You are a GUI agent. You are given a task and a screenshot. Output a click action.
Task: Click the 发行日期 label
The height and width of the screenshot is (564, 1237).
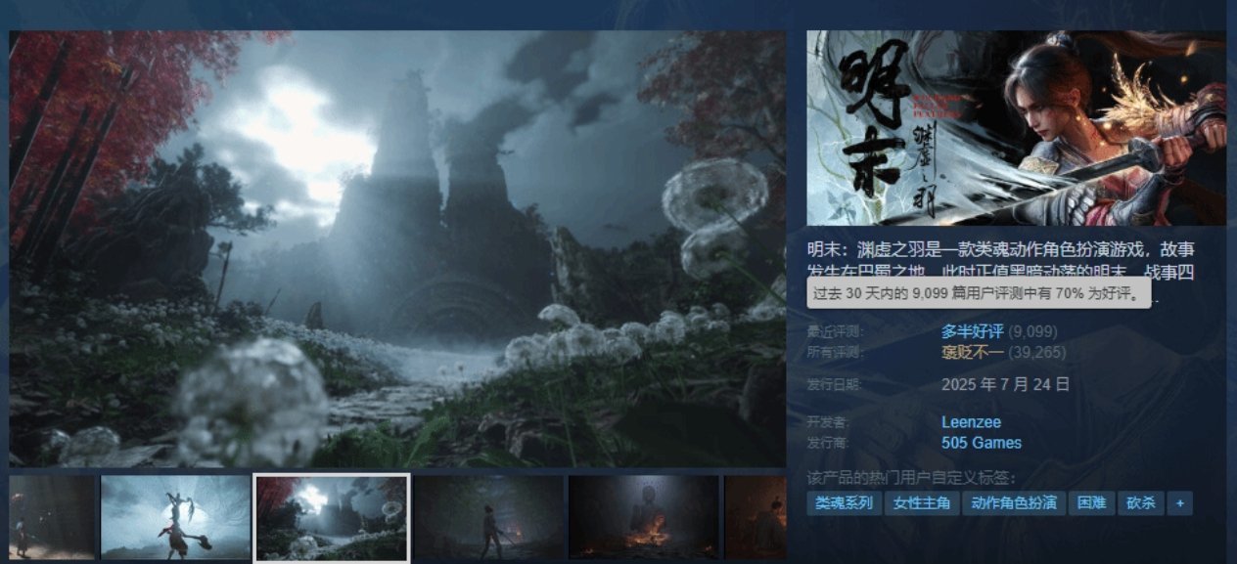pyautogui.click(x=836, y=384)
